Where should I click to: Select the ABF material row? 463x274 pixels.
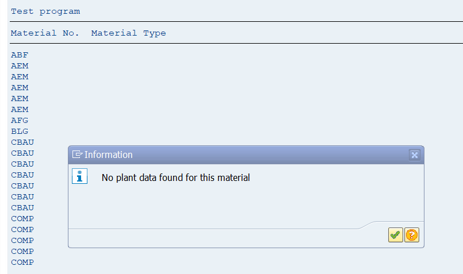click(20, 55)
